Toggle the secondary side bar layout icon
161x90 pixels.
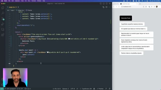107,3
